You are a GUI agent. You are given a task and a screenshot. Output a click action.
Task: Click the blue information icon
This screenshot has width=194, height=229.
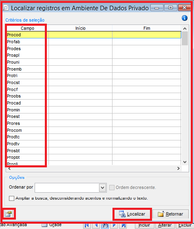coord(185,18)
